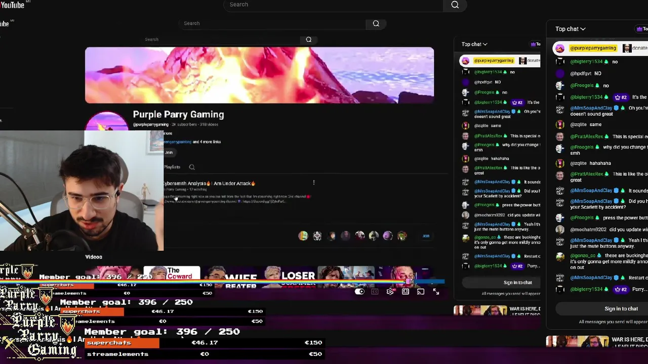Click the purple face member avatar
Viewport: 648px width, 364px height.
pyautogui.click(x=388, y=236)
